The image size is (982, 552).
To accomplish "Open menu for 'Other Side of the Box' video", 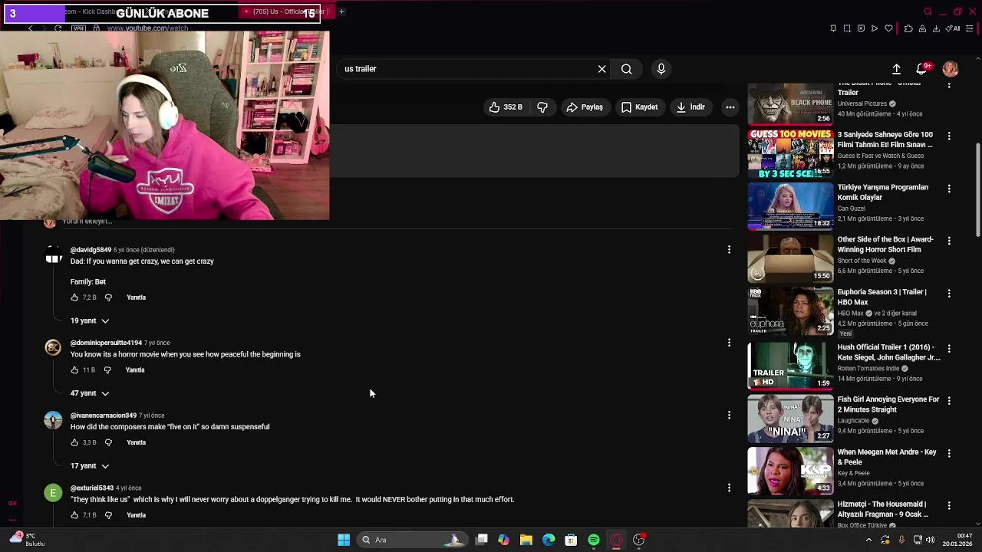I will click(949, 241).
